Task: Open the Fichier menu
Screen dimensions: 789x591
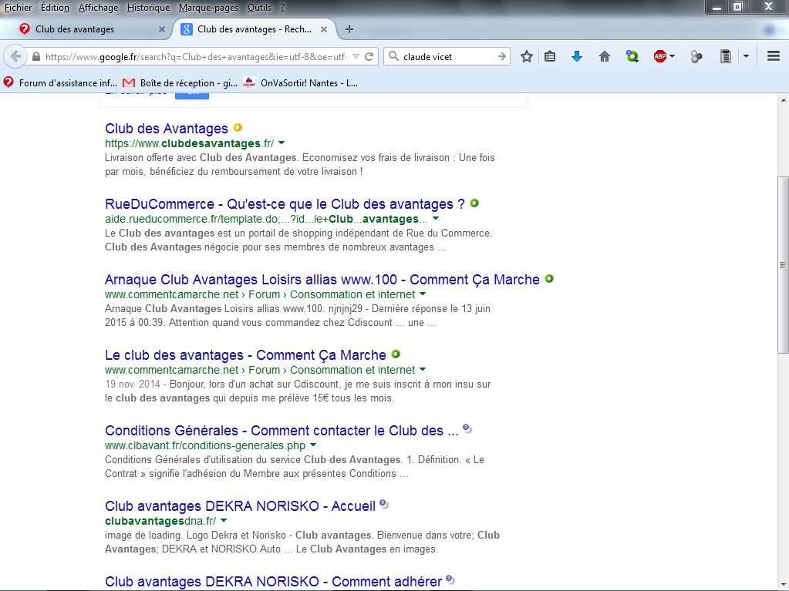Action: click(x=18, y=8)
